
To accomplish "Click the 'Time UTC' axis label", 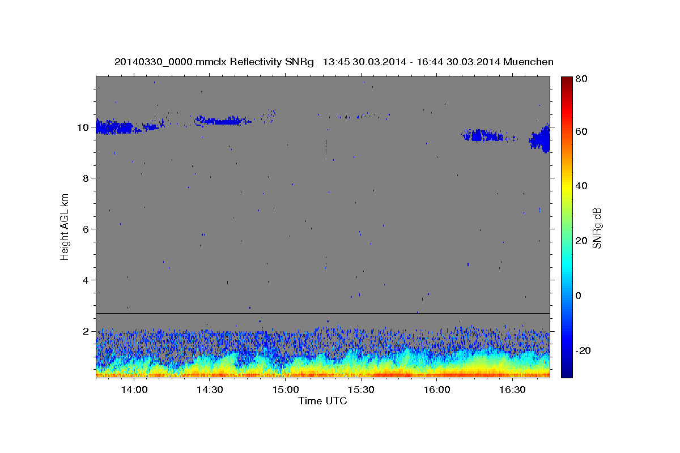I will (x=322, y=401).
